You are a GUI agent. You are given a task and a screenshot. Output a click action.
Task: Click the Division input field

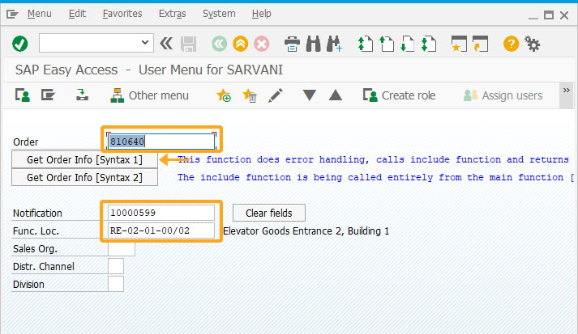click(116, 284)
